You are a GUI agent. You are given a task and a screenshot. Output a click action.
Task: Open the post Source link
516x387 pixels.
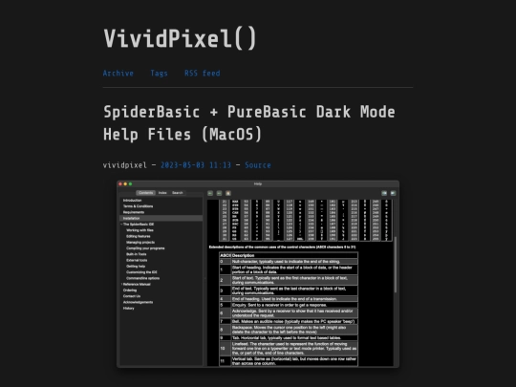[258, 165]
